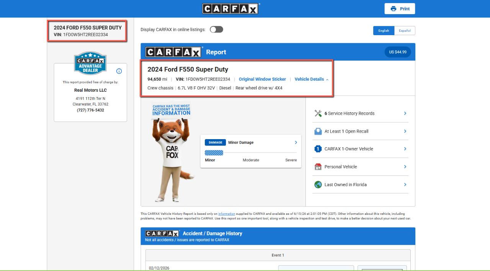Image resolution: width=490 pixels, height=271 pixels.
Task: Click Personal Vehicle text
Action: click(x=341, y=167)
